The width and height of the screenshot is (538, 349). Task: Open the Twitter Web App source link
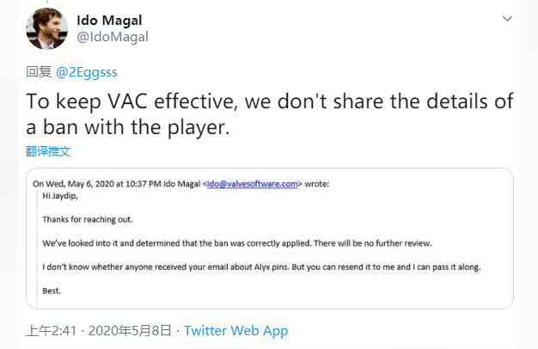(236, 331)
